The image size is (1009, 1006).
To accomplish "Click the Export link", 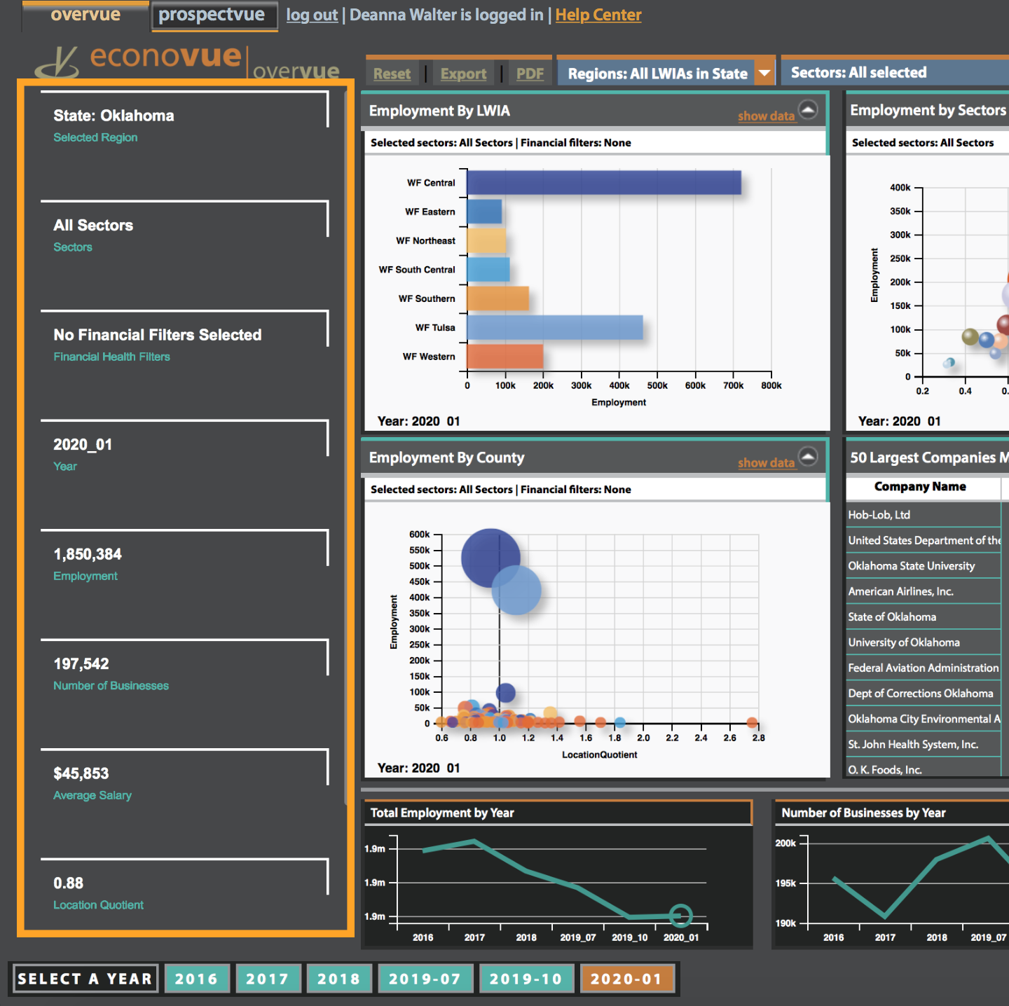I will 462,72.
